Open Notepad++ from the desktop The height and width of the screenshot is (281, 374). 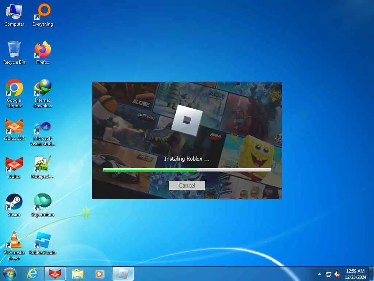43,168
